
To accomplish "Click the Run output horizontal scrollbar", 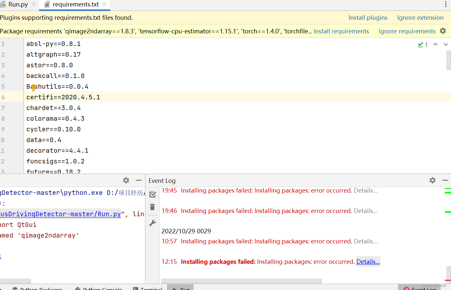I will pos(15,281).
